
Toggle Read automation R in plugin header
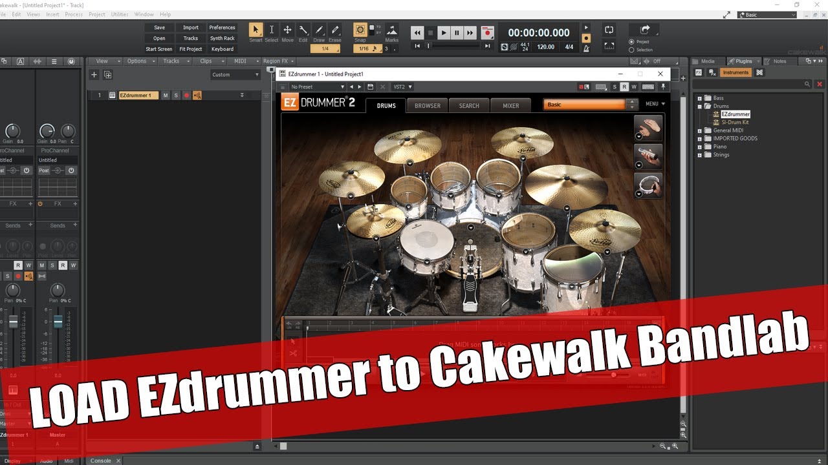pos(624,87)
